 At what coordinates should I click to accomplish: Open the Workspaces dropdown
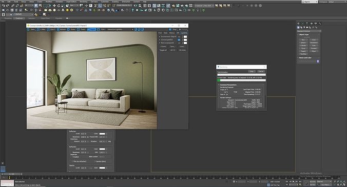tap(337, 2)
